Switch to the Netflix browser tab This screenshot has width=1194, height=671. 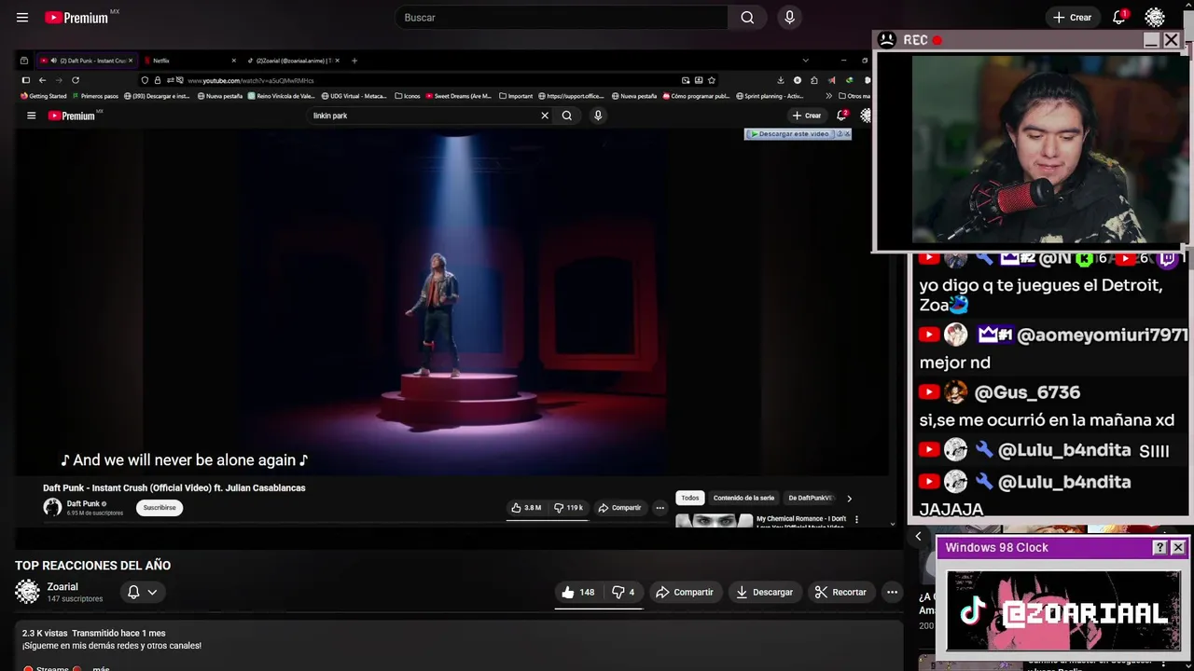(x=189, y=61)
